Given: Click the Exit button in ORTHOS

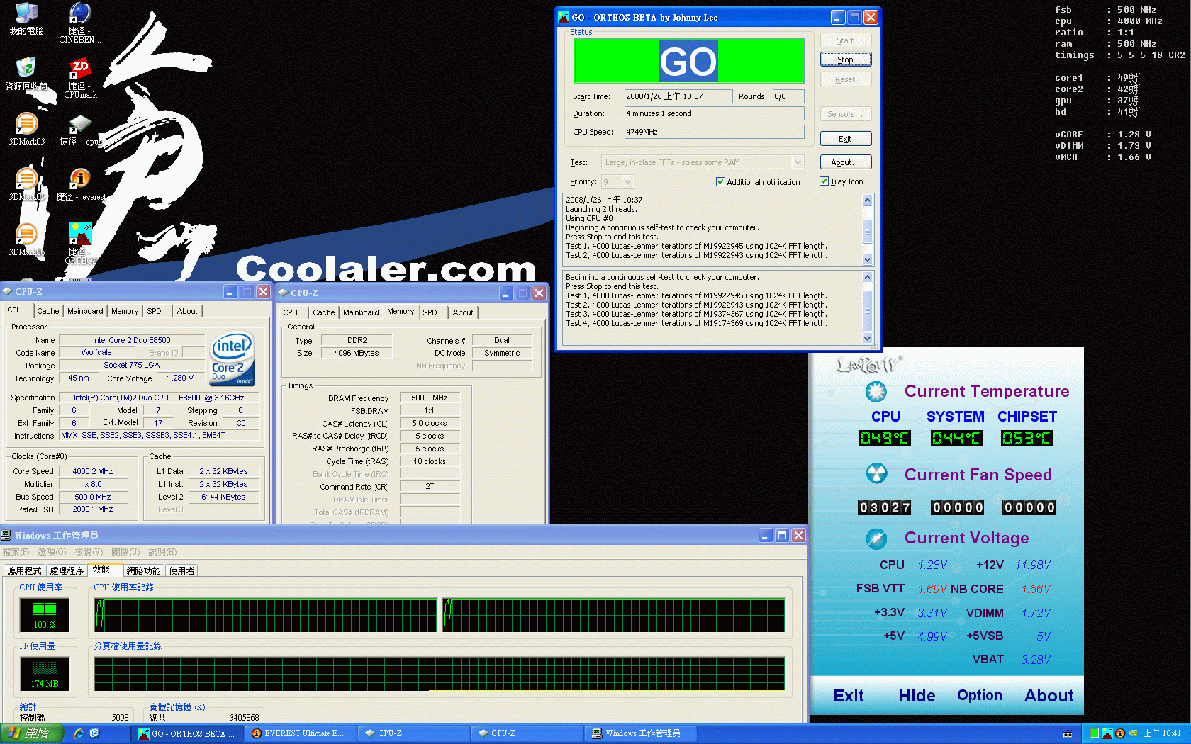Looking at the screenshot, I should (x=846, y=139).
